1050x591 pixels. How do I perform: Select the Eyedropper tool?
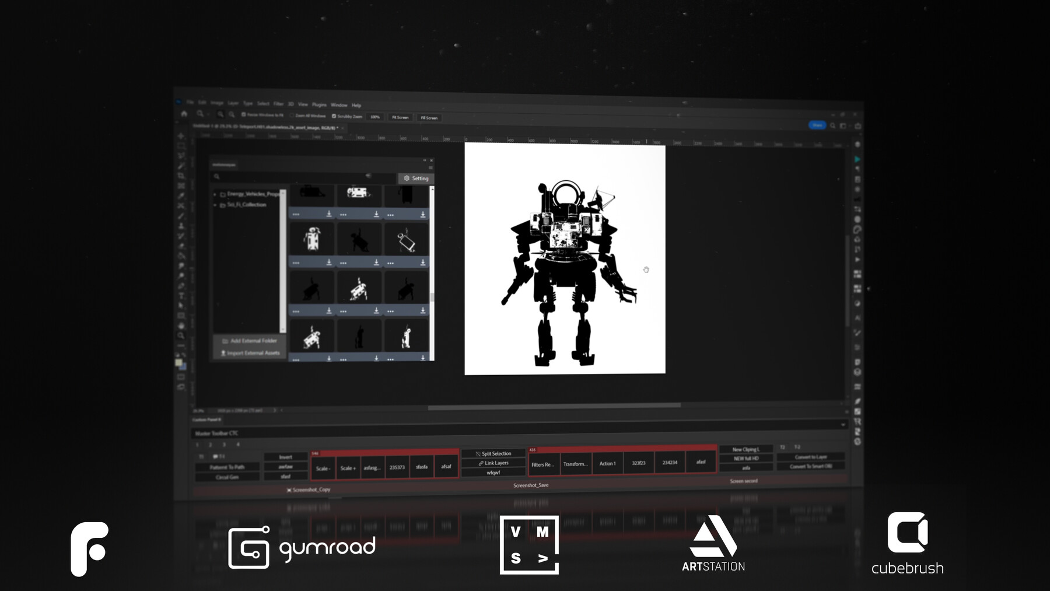[181, 195]
